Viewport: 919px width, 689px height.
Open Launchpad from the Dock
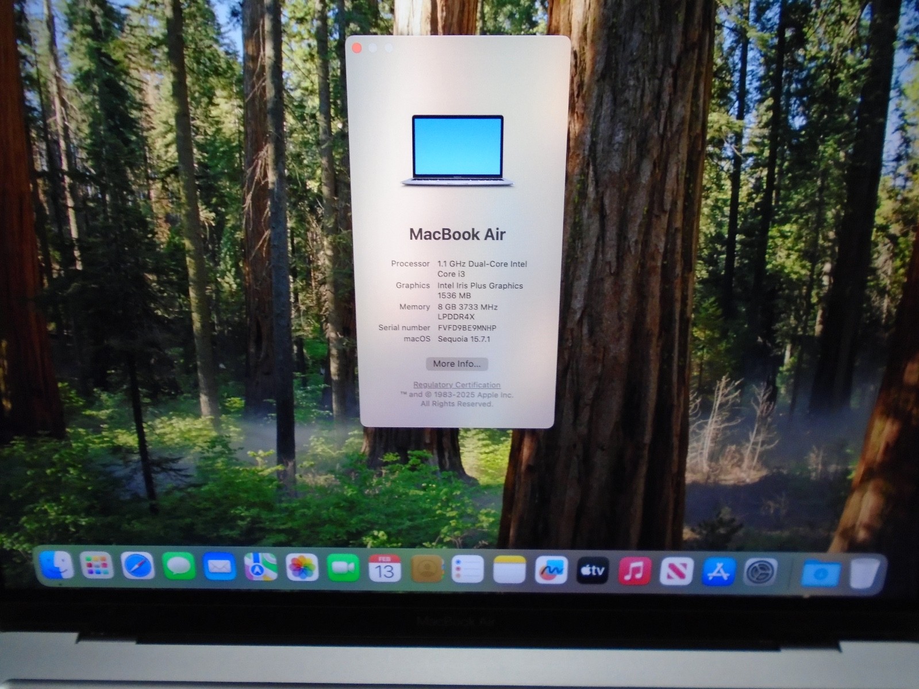click(97, 566)
